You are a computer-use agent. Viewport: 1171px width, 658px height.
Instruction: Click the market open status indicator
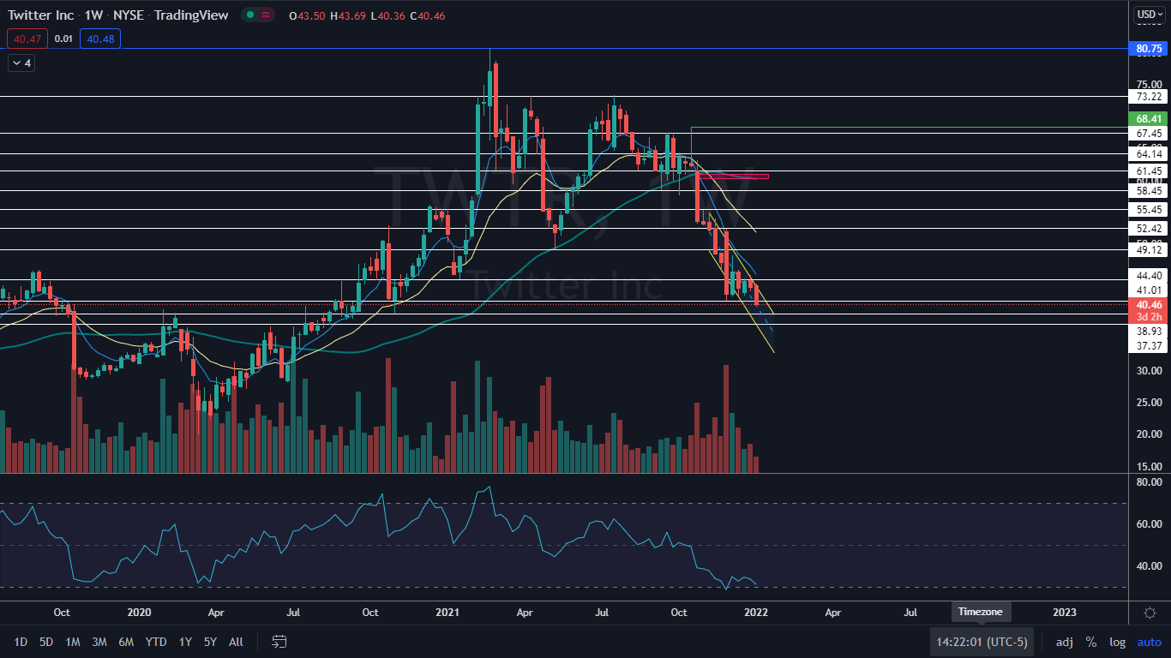250,15
